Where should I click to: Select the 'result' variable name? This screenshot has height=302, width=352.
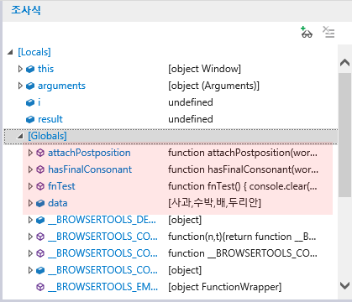tap(50, 119)
